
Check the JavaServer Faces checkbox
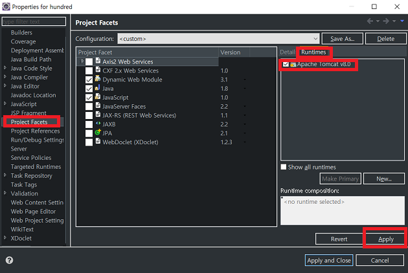point(89,106)
